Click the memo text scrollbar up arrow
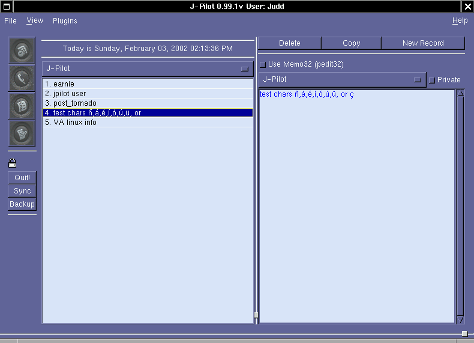The width and height of the screenshot is (474, 343). [460, 93]
